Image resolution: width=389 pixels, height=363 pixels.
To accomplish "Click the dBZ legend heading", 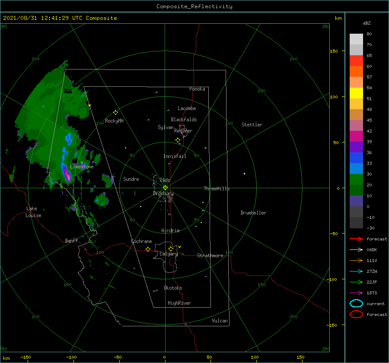I will (367, 23).
